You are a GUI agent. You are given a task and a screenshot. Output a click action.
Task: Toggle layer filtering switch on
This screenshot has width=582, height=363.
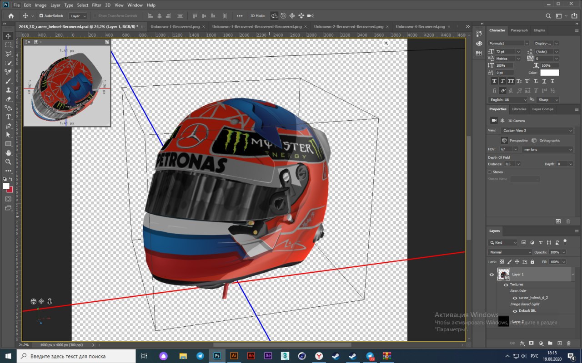pyautogui.click(x=565, y=242)
